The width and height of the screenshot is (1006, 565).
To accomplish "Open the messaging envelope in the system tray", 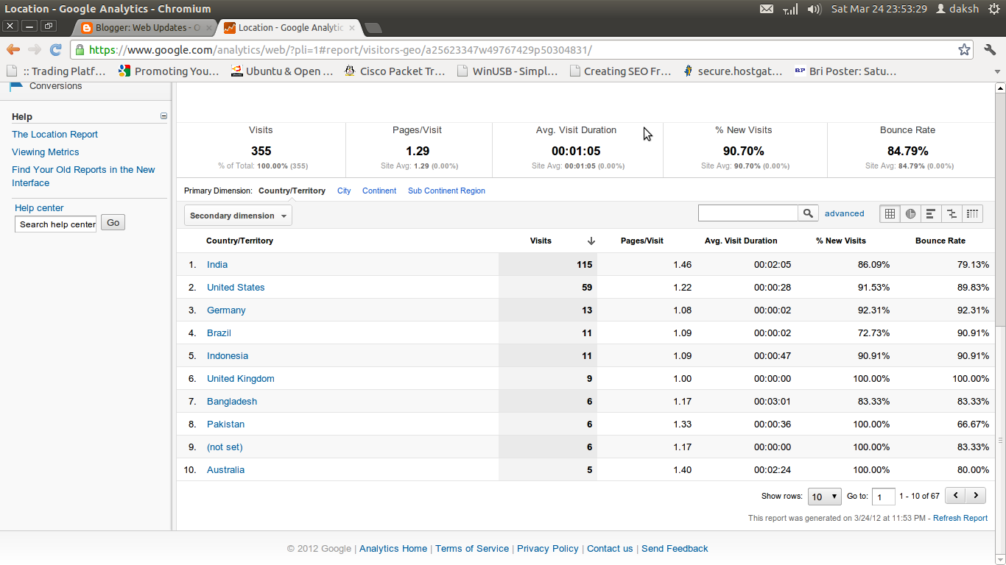I will coord(766,9).
